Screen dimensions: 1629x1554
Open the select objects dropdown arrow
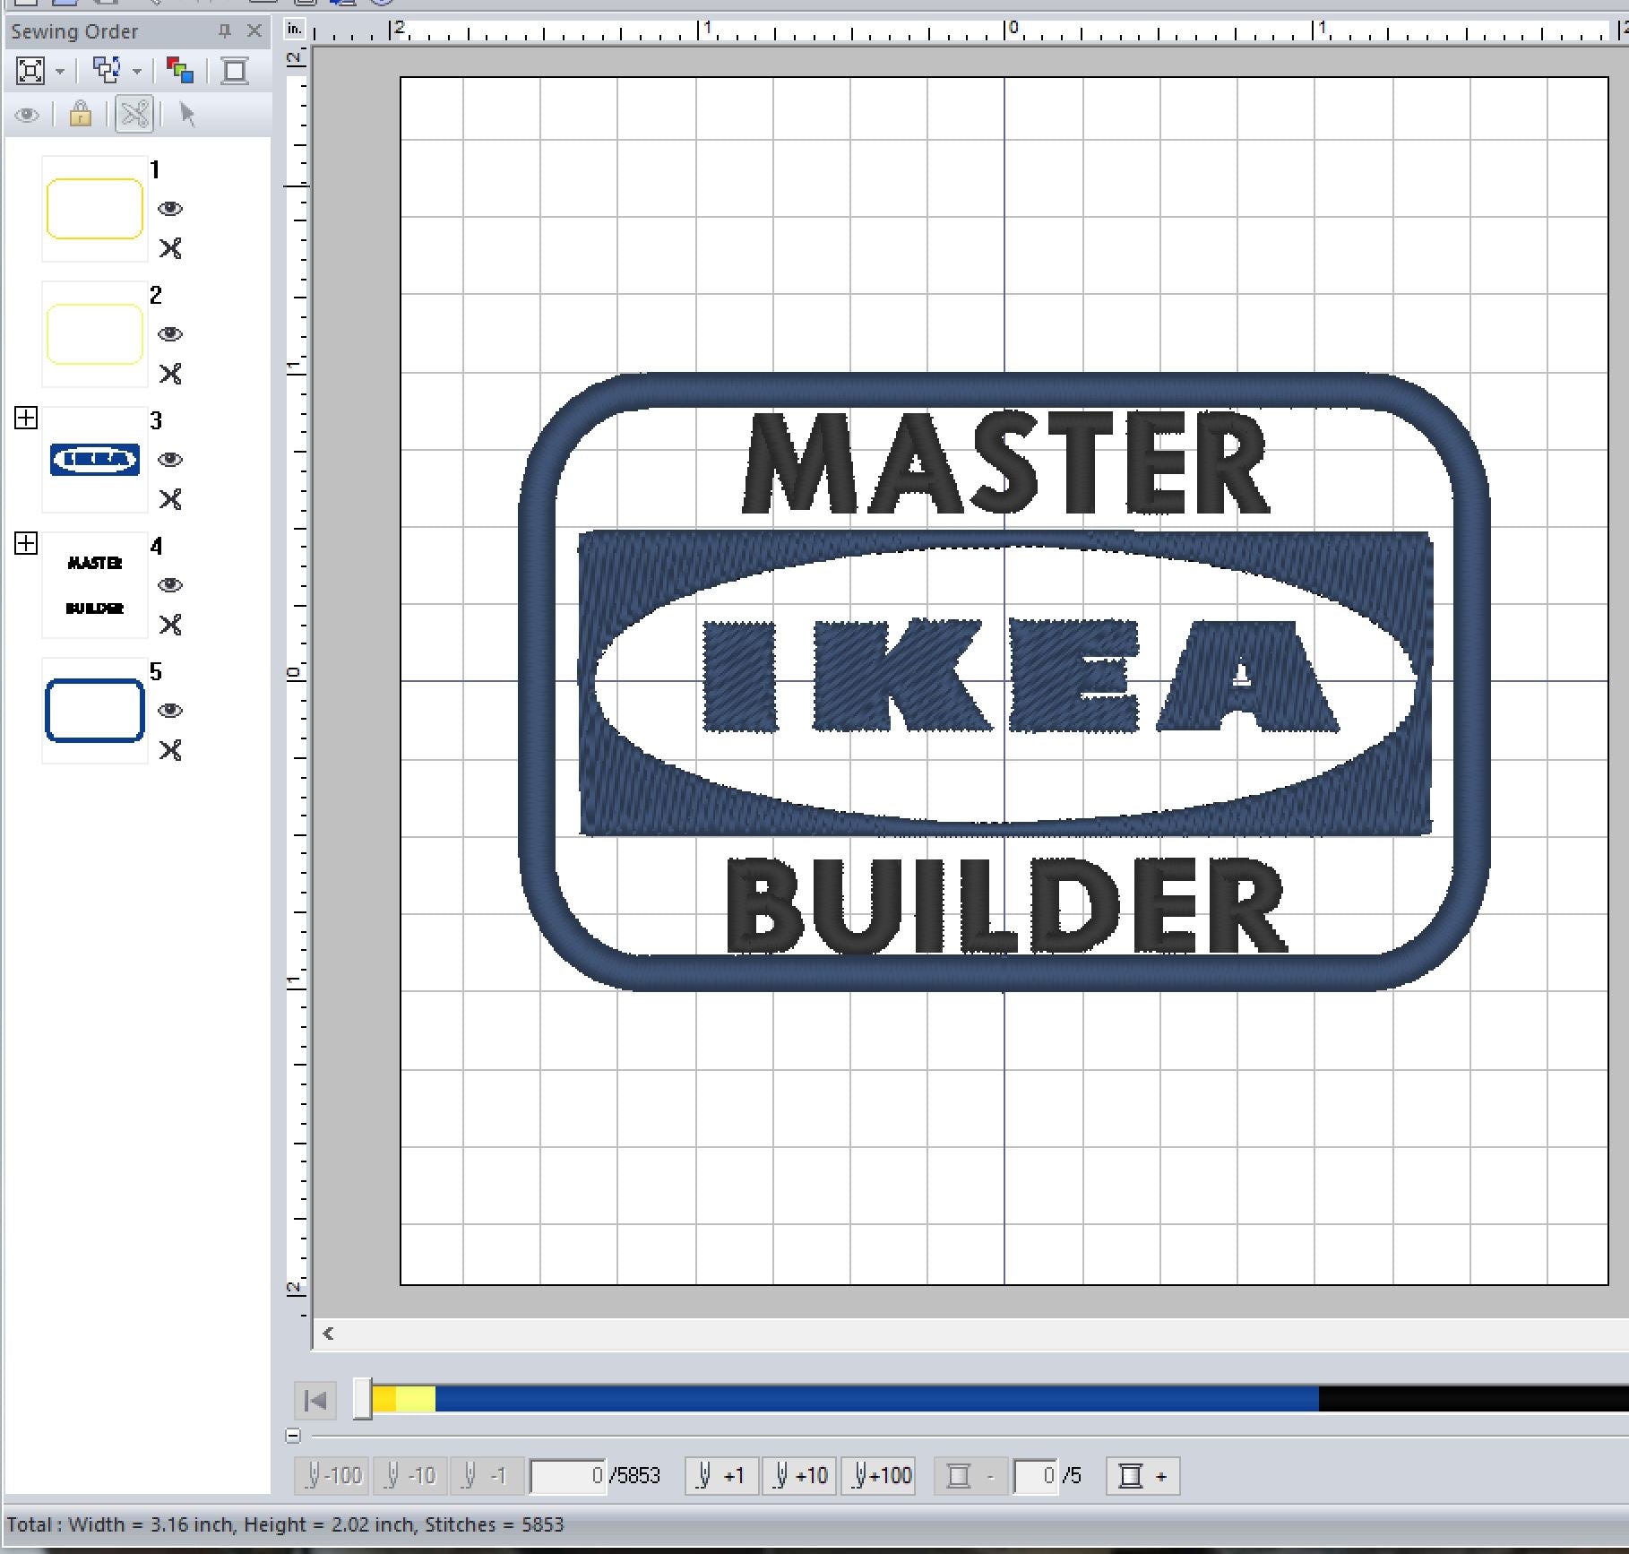[137, 72]
